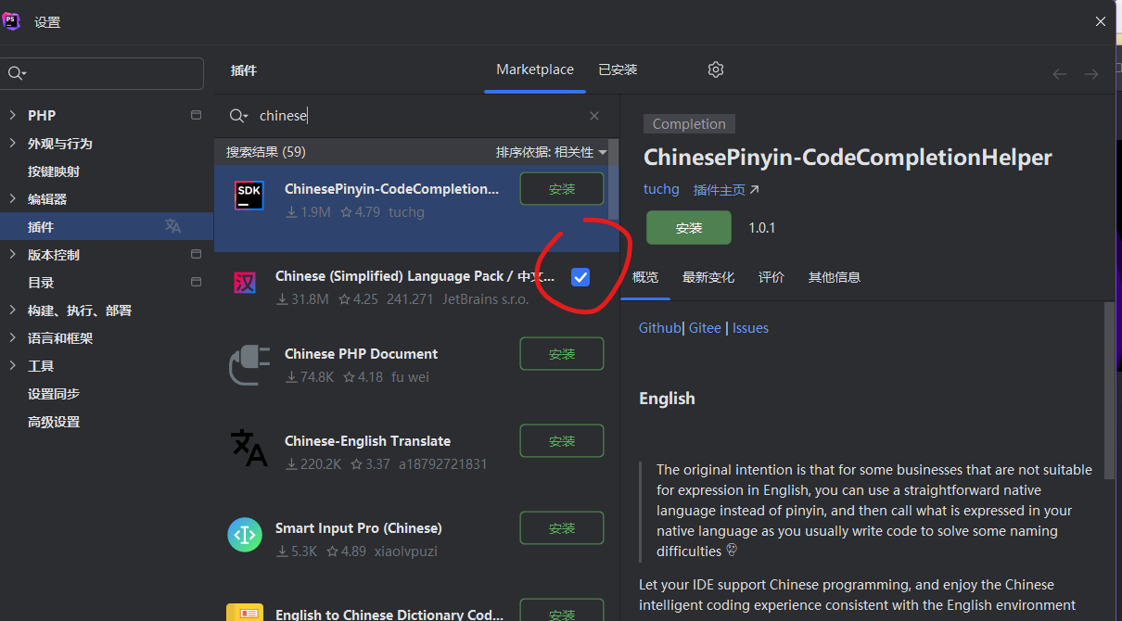Install Chinese PHP Document plugin

pyautogui.click(x=562, y=353)
